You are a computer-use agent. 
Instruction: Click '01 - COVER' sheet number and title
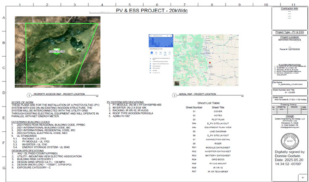[290, 93]
